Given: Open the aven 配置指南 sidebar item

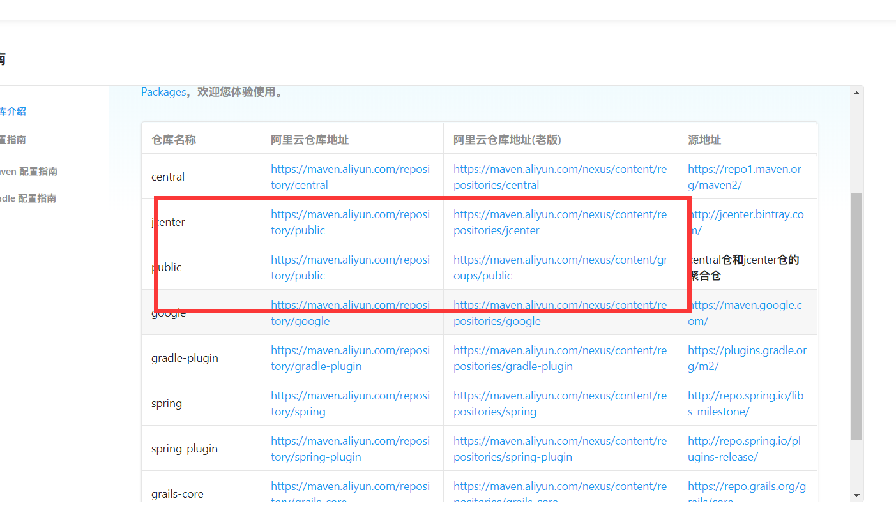Looking at the screenshot, I should click(29, 172).
